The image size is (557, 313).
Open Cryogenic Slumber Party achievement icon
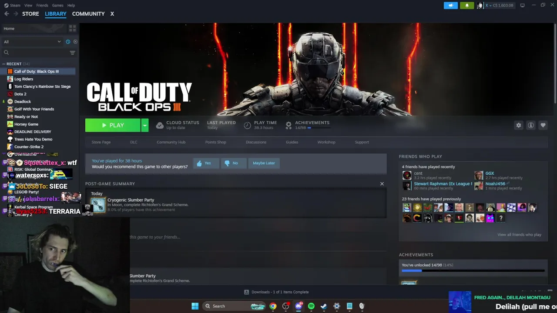(x=98, y=205)
